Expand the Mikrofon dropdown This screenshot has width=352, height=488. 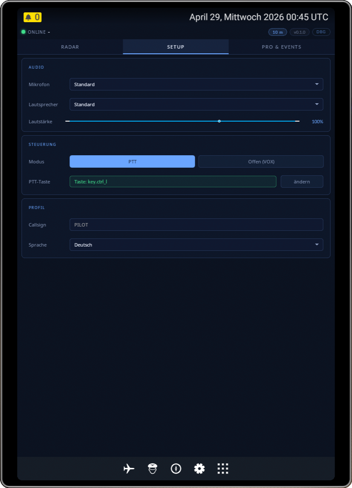click(196, 84)
